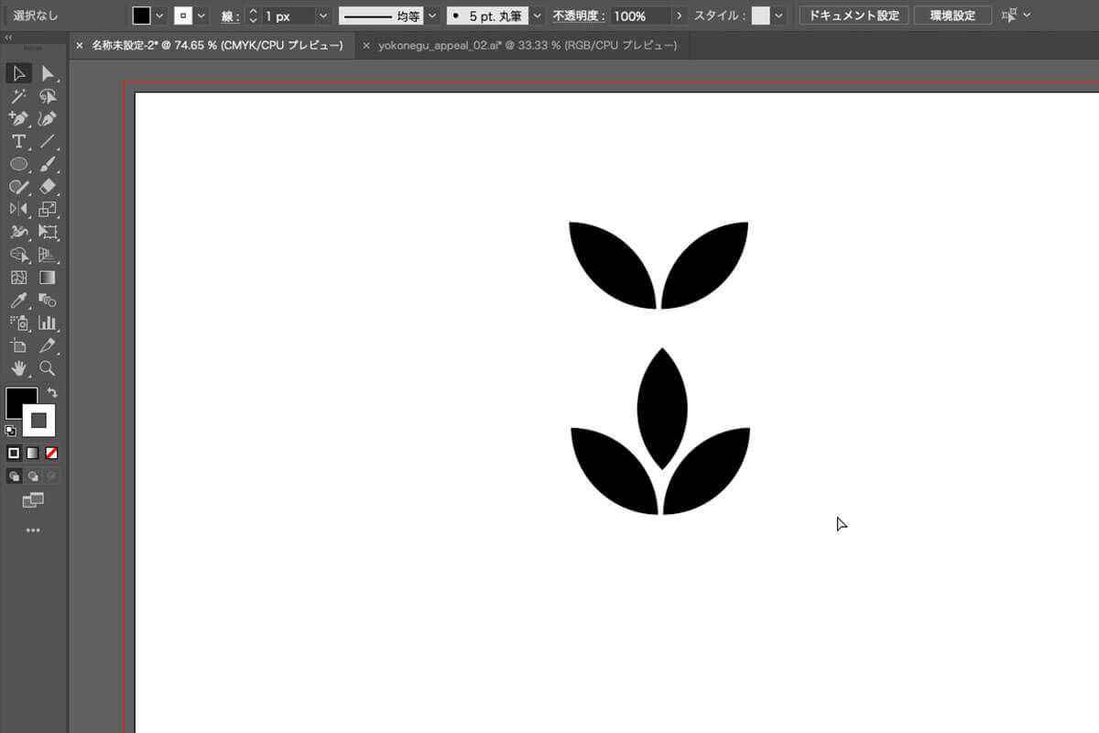
Task: Switch to the 名称未設定-2 document tab
Action: pyautogui.click(x=217, y=46)
